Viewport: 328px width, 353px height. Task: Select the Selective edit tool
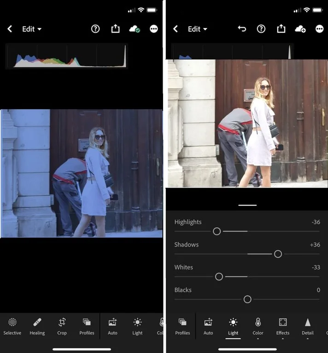point(12,326)
